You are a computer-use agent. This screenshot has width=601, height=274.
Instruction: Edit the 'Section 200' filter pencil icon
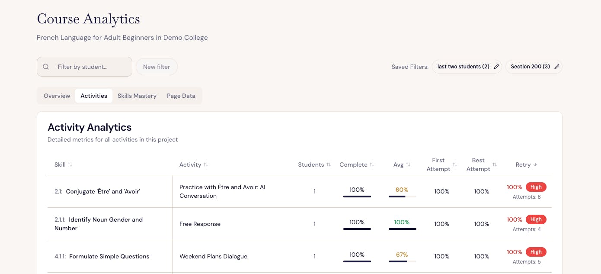(557, 67)
